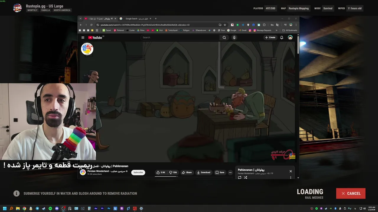Start voice search with the microphone icon
The height and width of the screenshot is (212, 378).
(x=234, y=37)
